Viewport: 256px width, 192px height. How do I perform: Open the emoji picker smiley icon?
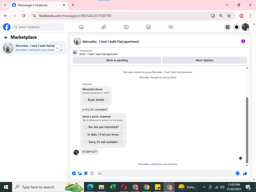238,174
